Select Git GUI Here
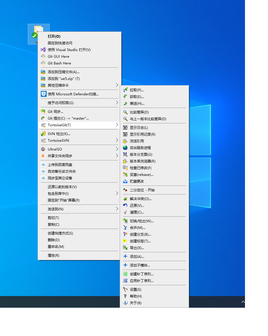268x336 pixels. [x=79, y=57]
